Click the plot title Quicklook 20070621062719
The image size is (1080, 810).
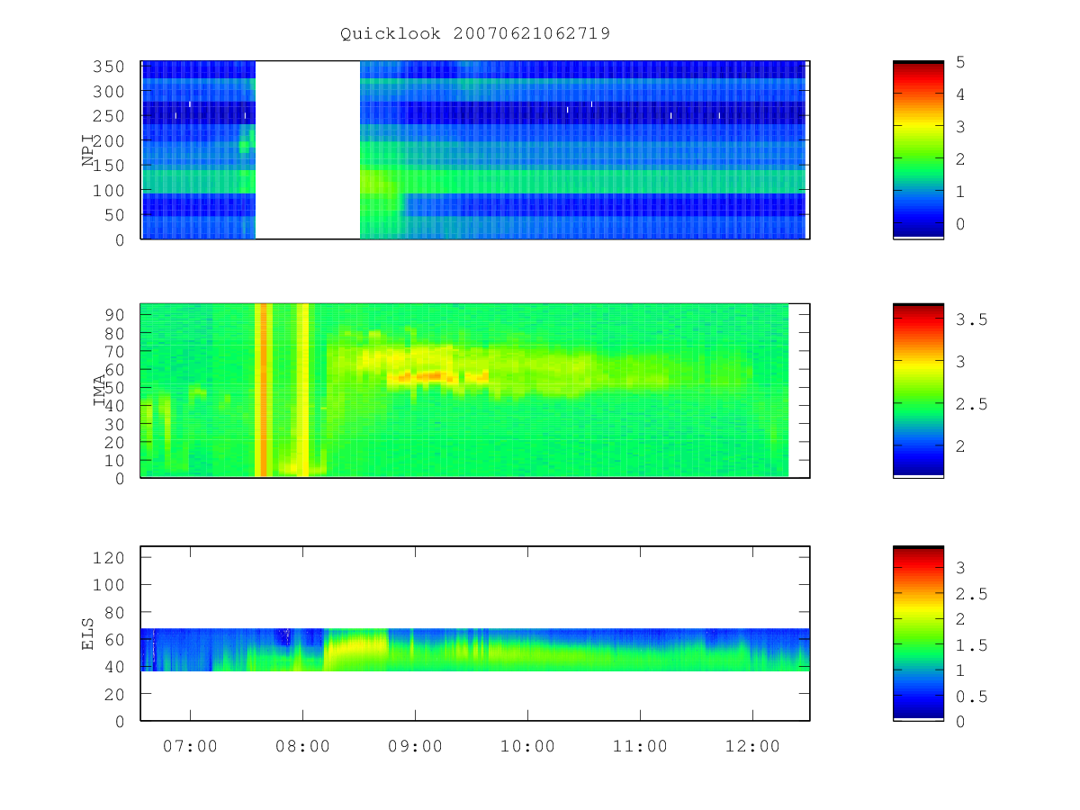pos(475,34)
